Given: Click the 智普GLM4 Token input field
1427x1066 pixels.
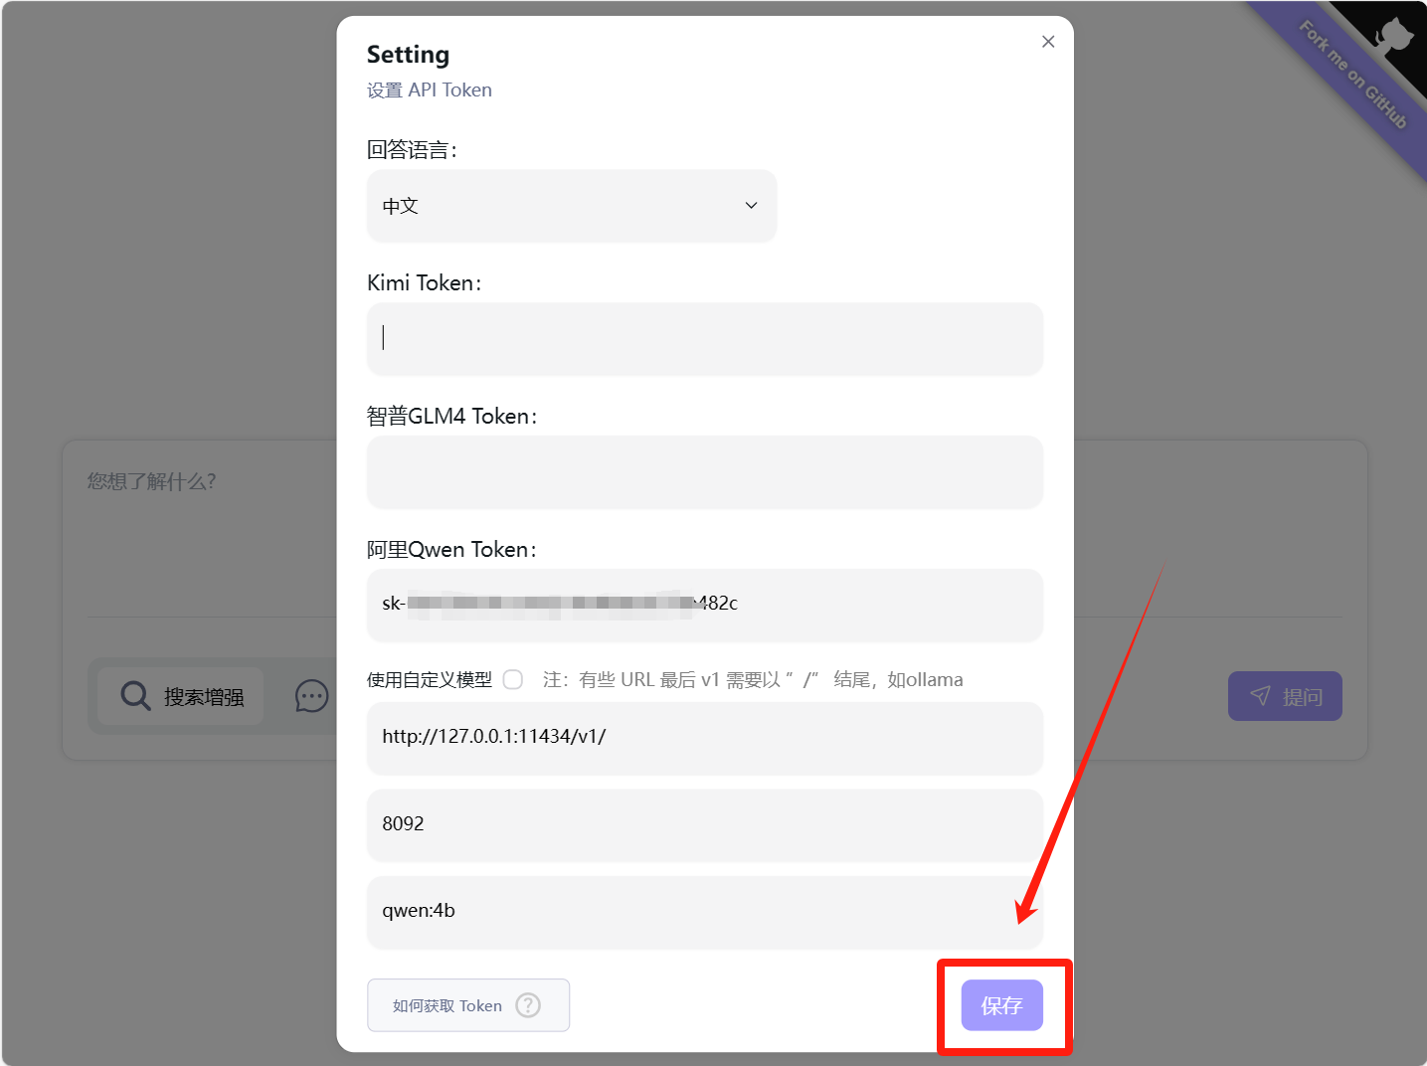Looking at the screenshot, I should (704, 472).
